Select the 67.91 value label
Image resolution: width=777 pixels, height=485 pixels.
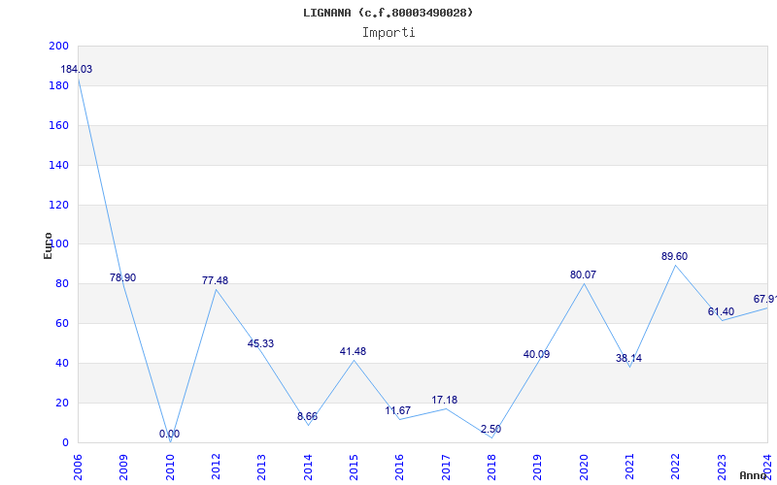pos(765,299)
